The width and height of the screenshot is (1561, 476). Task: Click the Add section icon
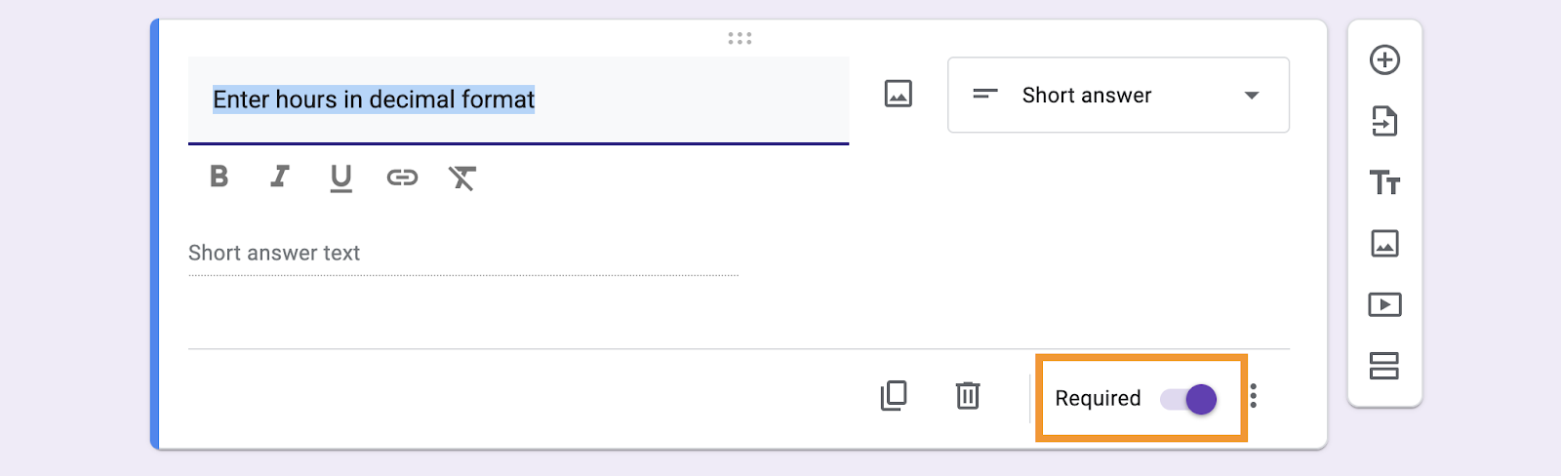(x=1384, y=366)
